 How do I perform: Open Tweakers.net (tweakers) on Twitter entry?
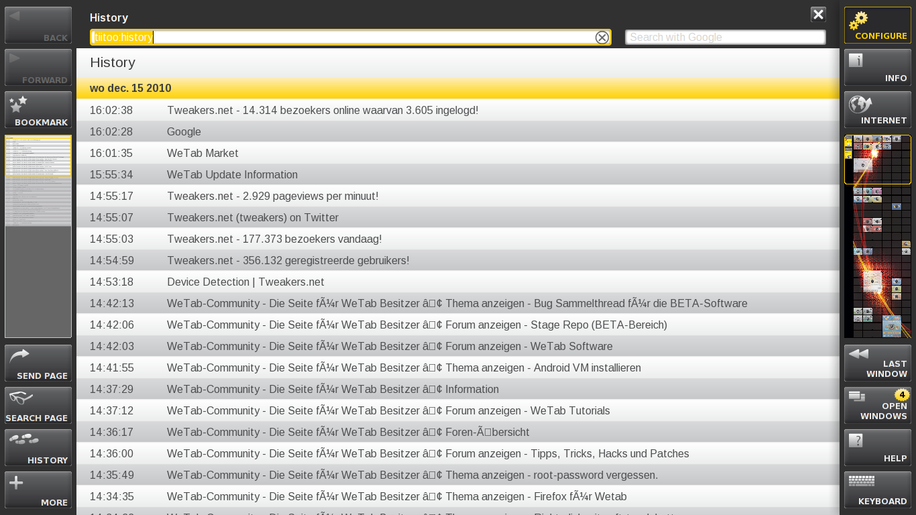(x=458, y=218)
